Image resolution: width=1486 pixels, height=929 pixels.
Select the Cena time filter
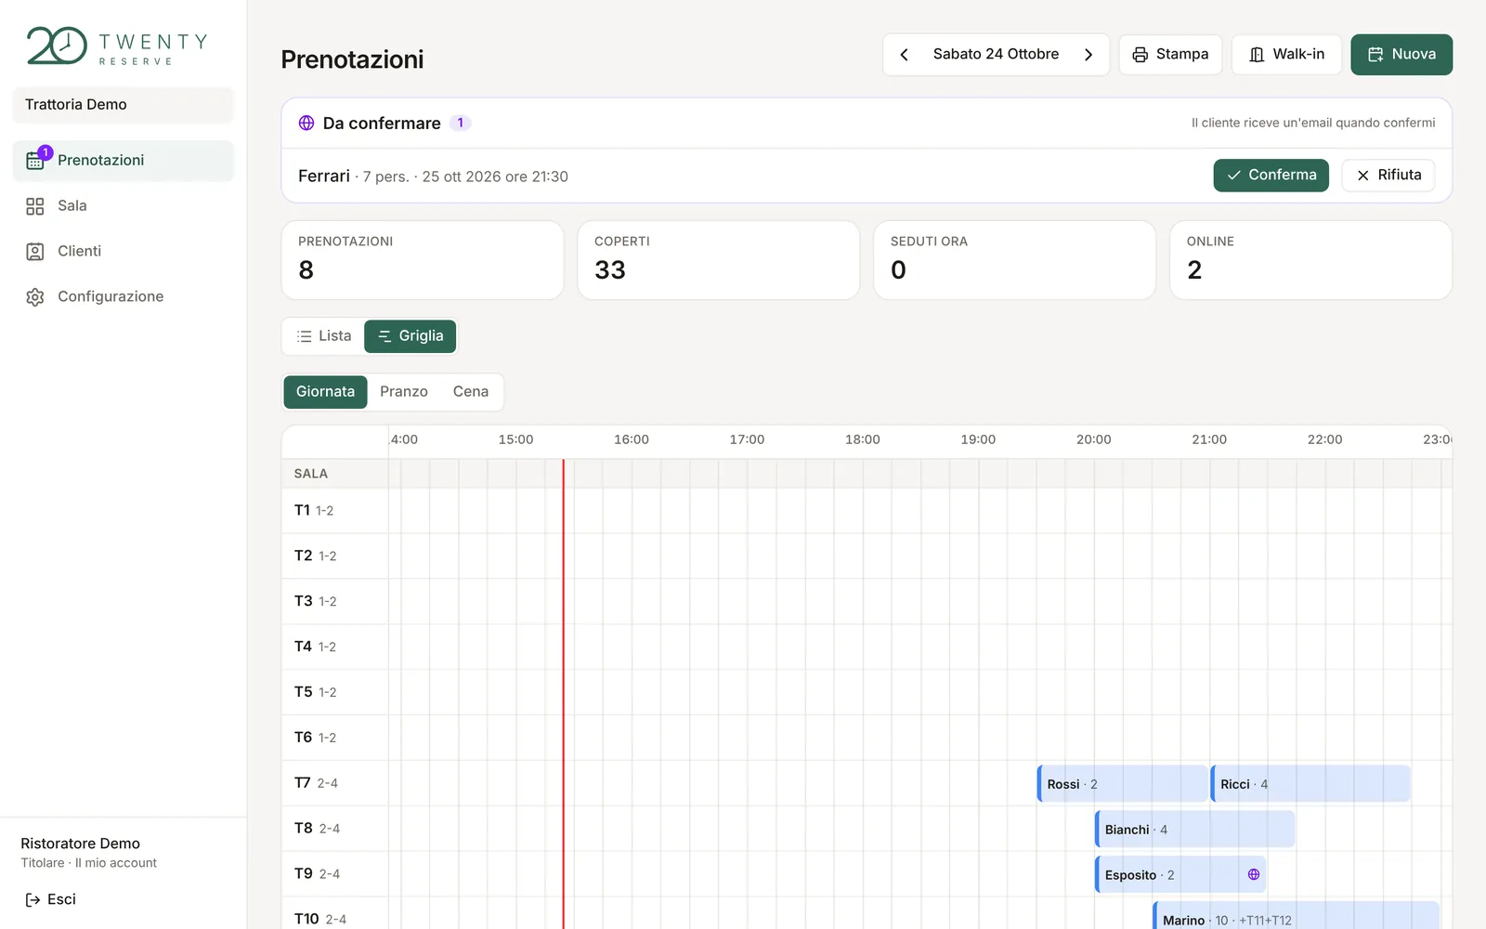coord(471,392)
